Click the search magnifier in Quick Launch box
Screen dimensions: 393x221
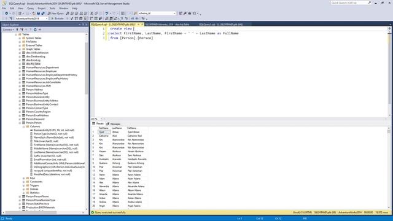370,2
